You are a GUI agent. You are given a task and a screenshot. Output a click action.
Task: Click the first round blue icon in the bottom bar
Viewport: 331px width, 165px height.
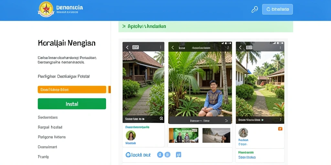160,155
